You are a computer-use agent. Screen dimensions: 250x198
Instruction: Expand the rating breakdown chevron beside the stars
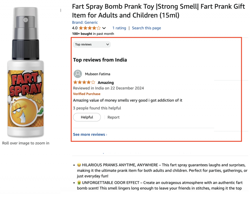[104, 28]
